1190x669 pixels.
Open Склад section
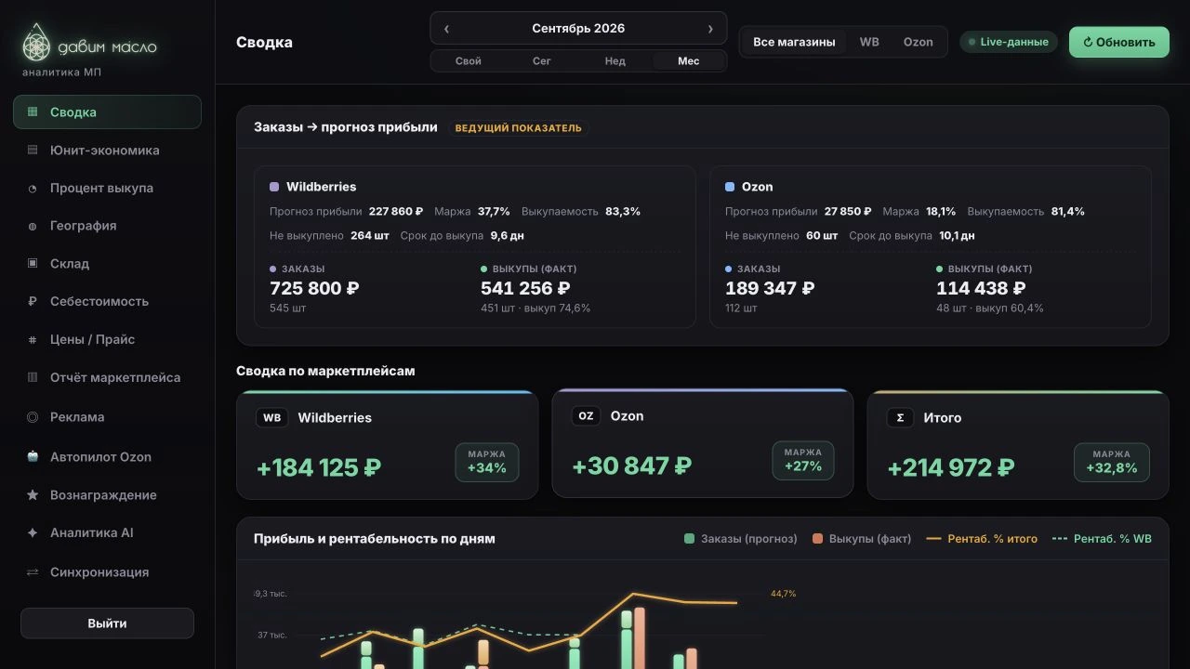click(x=107, y=264)
